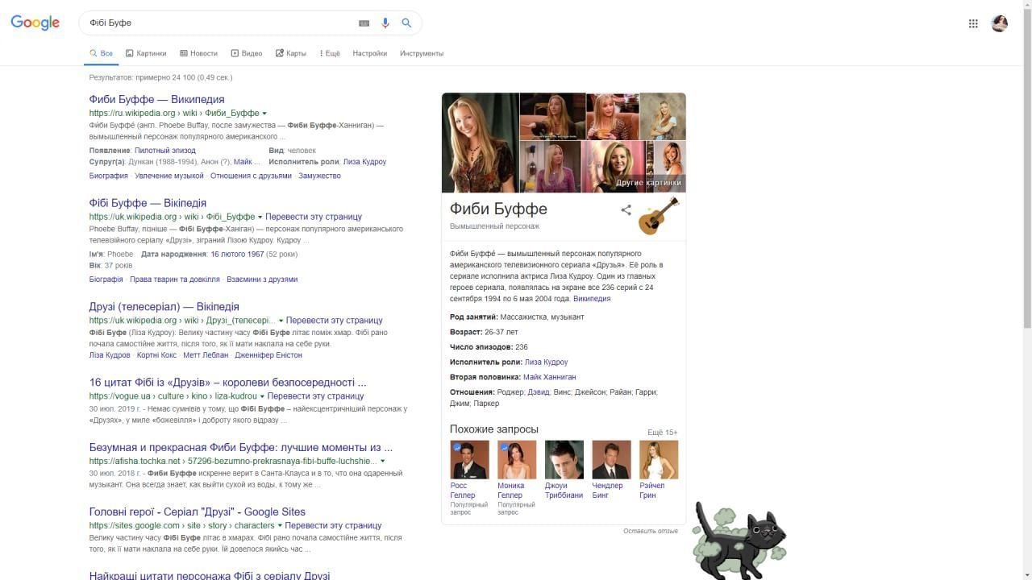Screen dimensions: 1032x580
Task: Open Биография sitelink under ru Wikipedia
Action: click(108, 176)
